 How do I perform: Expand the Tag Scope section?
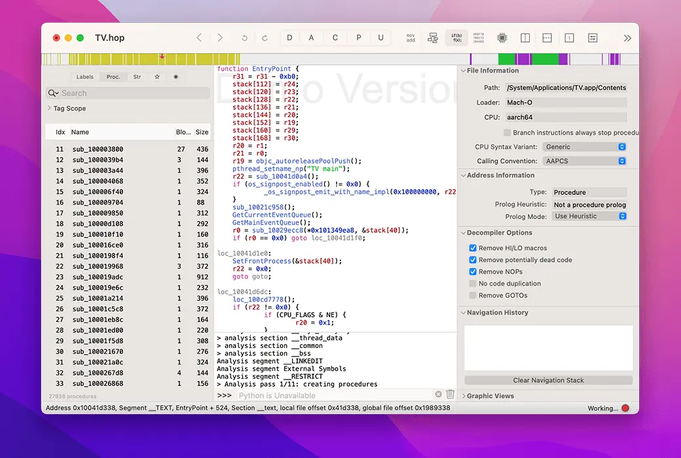(x=49, y=108)
